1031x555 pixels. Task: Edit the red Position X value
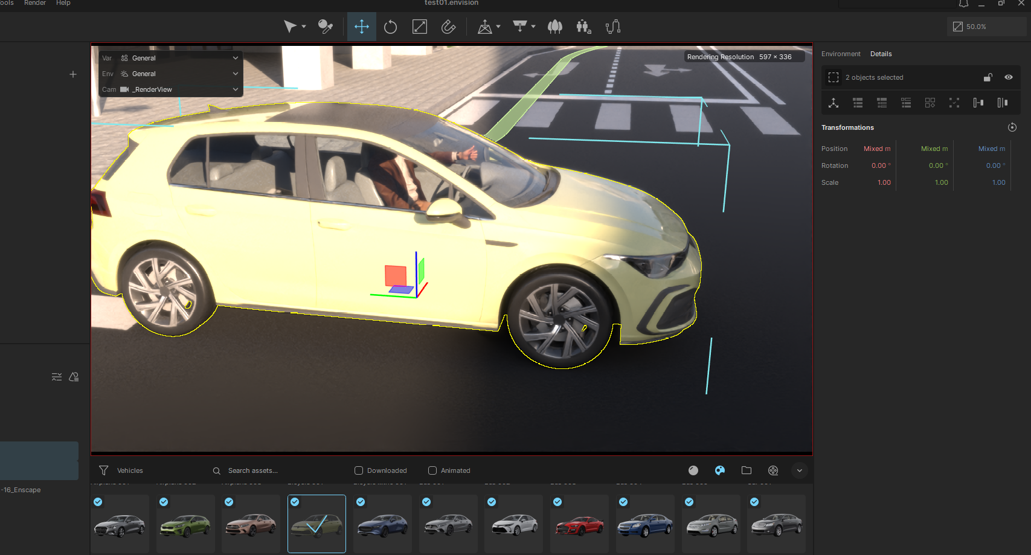(877, 149)
